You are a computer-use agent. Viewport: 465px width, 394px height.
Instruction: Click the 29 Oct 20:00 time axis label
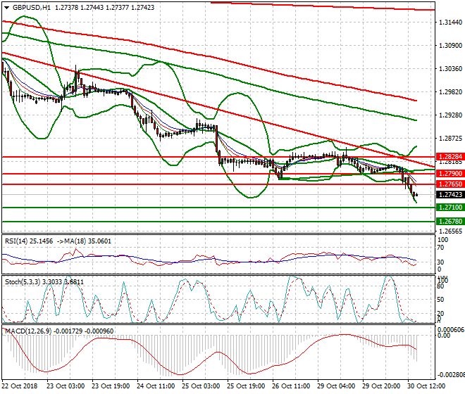(x=381, y=386)
